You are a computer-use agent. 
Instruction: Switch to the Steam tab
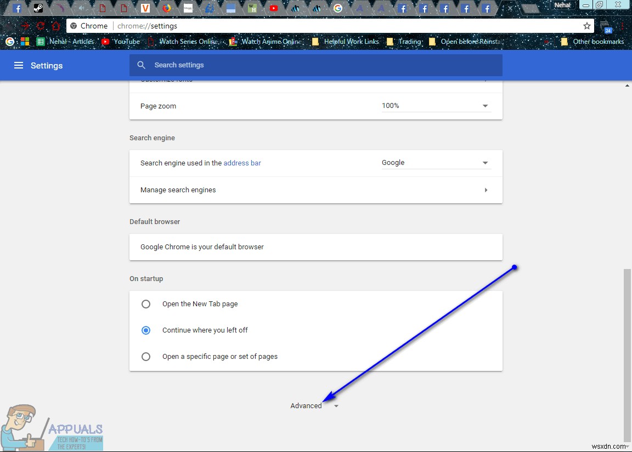[38, 8]
